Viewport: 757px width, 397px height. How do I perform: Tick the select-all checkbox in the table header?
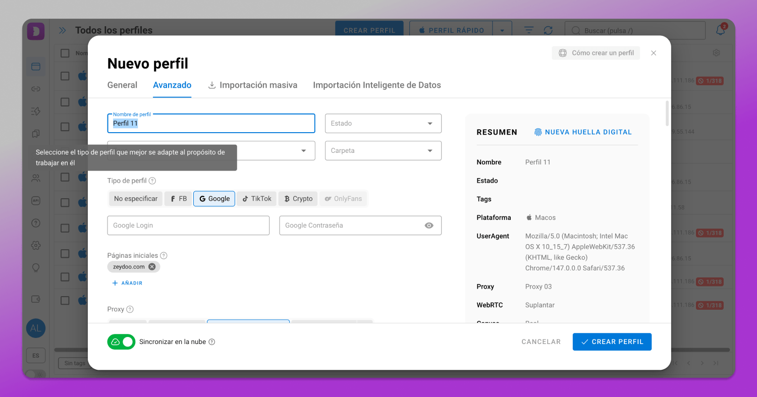pyautogui.click(x=65, y=53)
